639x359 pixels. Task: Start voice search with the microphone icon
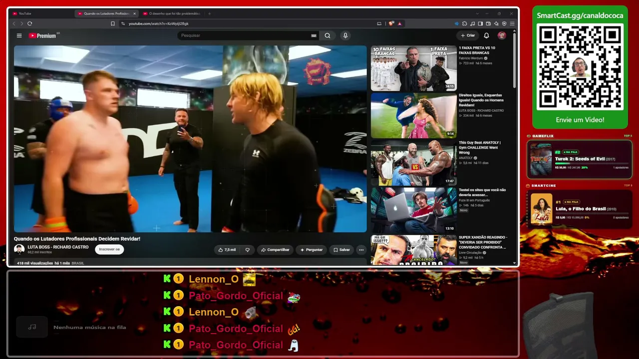tap(345, 35)
